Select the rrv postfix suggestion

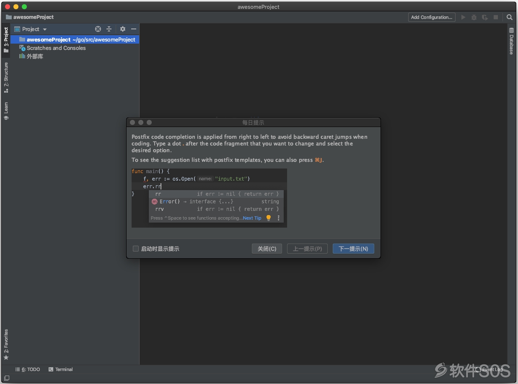click(x=216, y=209)
